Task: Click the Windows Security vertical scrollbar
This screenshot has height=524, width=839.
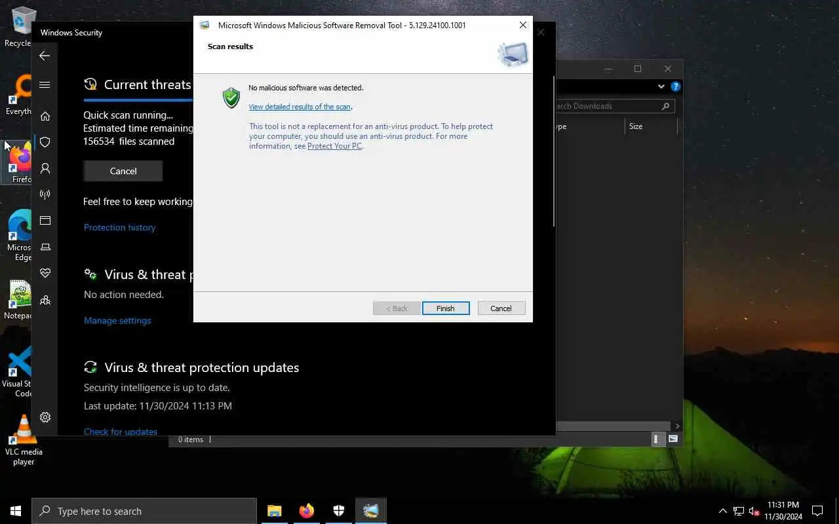Action: pyautogui.click(x=554, y=152)
